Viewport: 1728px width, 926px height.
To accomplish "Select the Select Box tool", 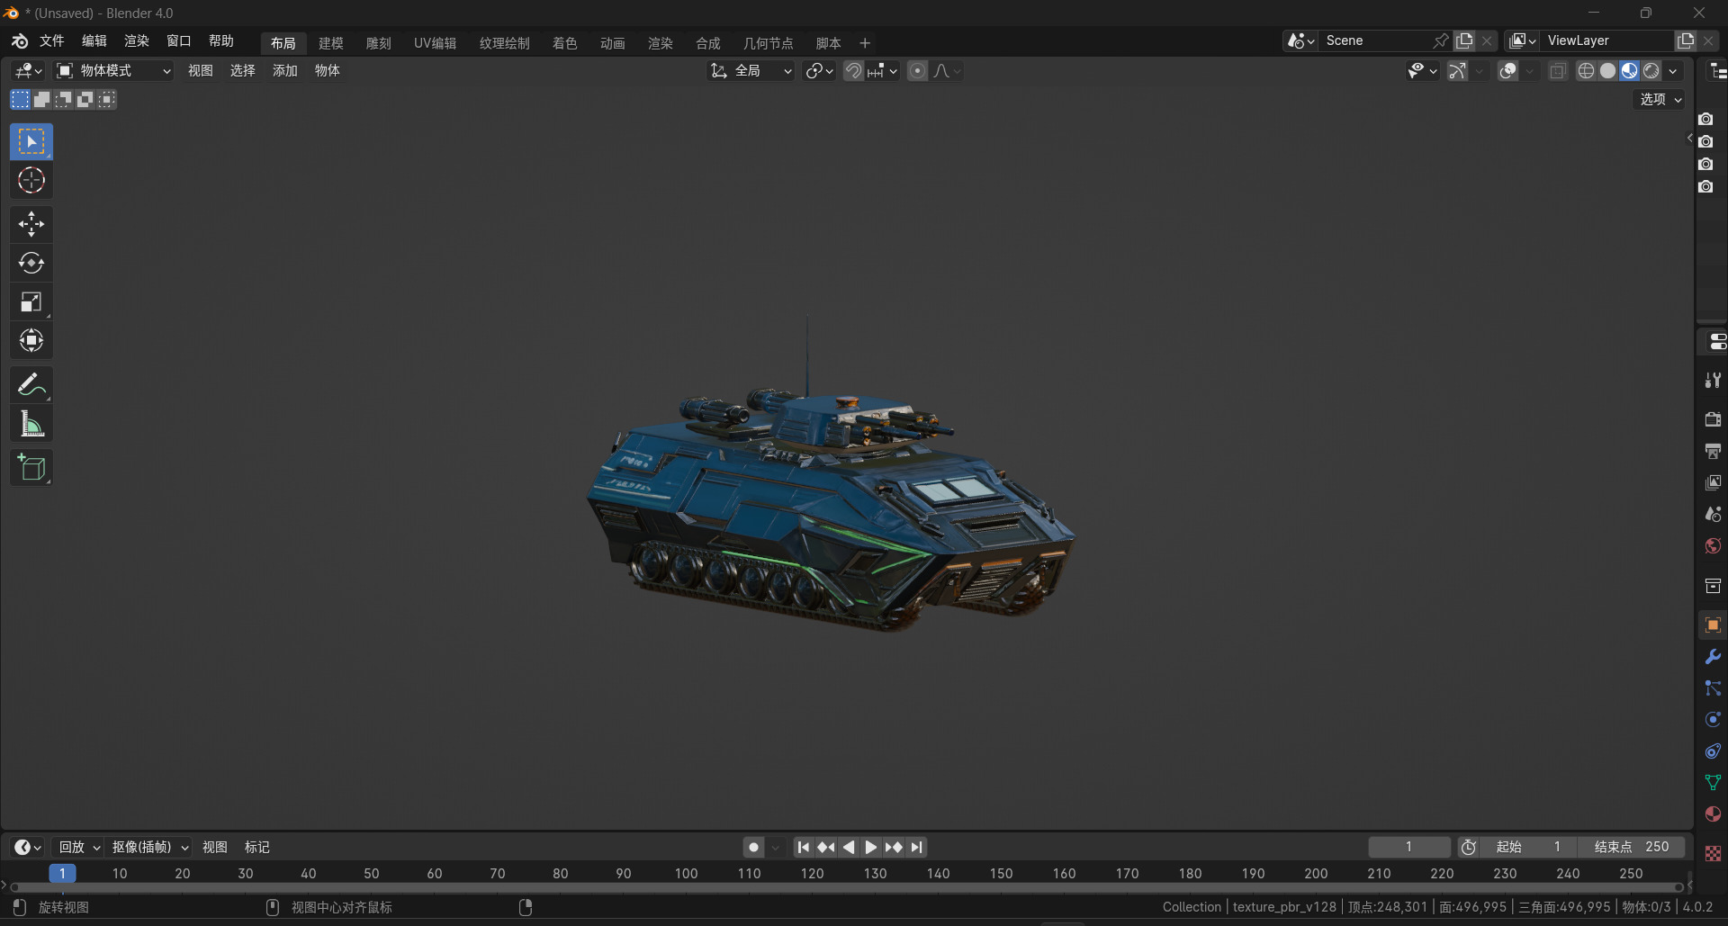I will [31, 142].
